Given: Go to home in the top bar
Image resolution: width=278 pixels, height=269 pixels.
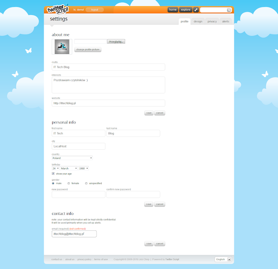Looking at the screenshot, I should pyautogui.click(x=173, y=10).
